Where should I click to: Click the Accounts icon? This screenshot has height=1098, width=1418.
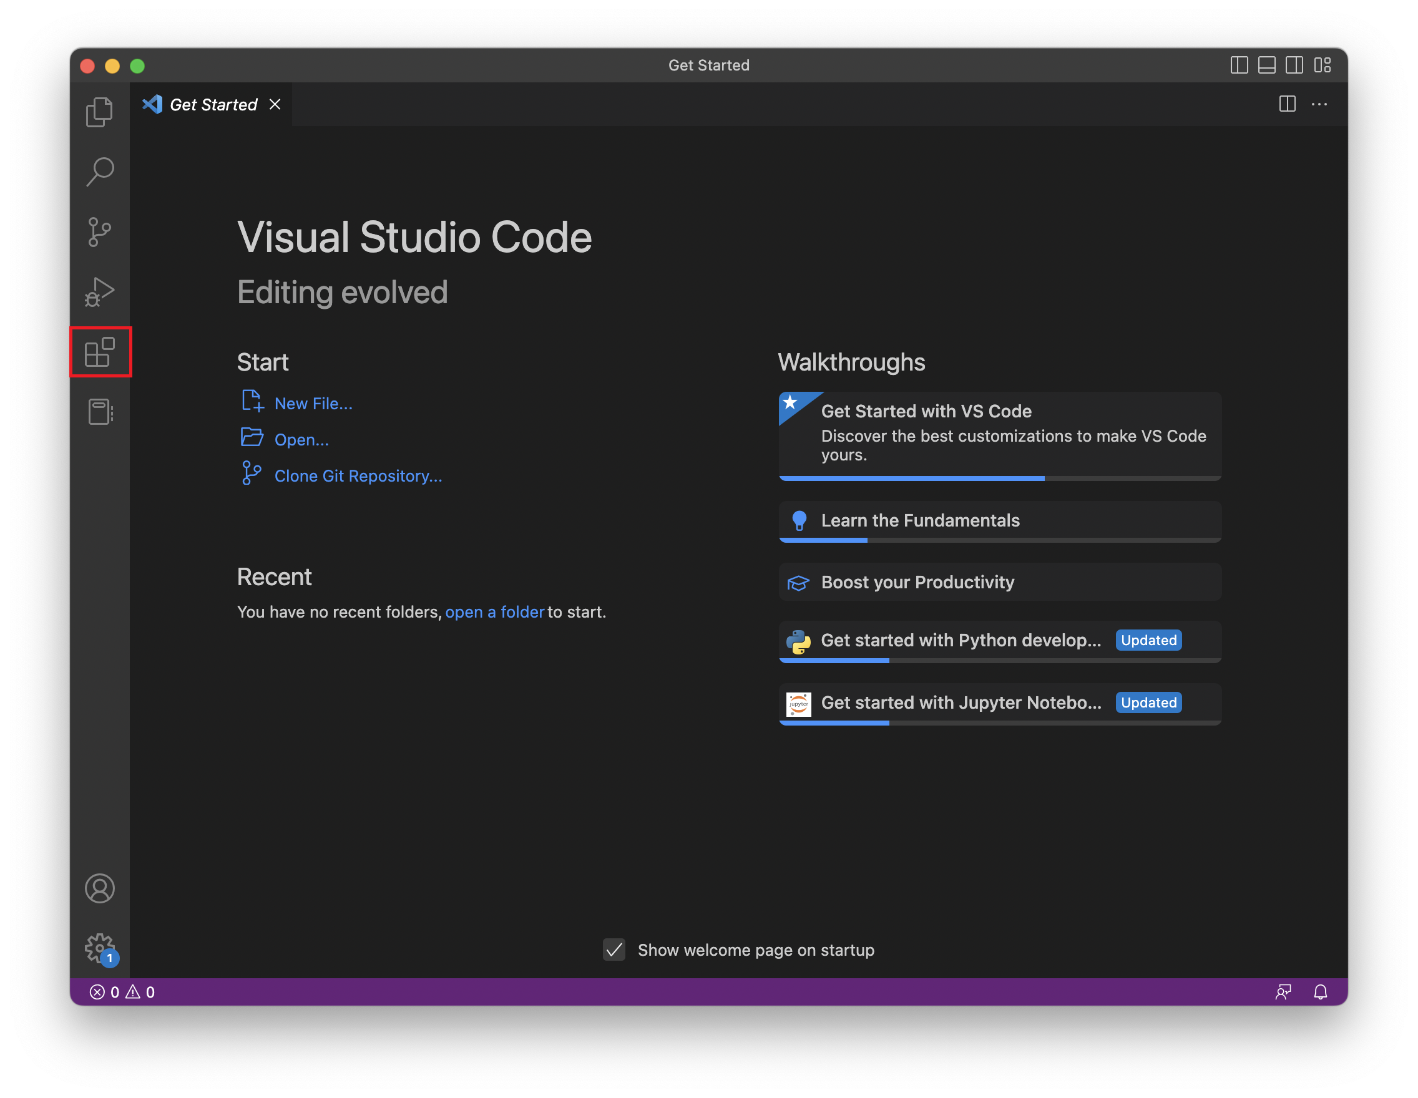tap(99, 888)
